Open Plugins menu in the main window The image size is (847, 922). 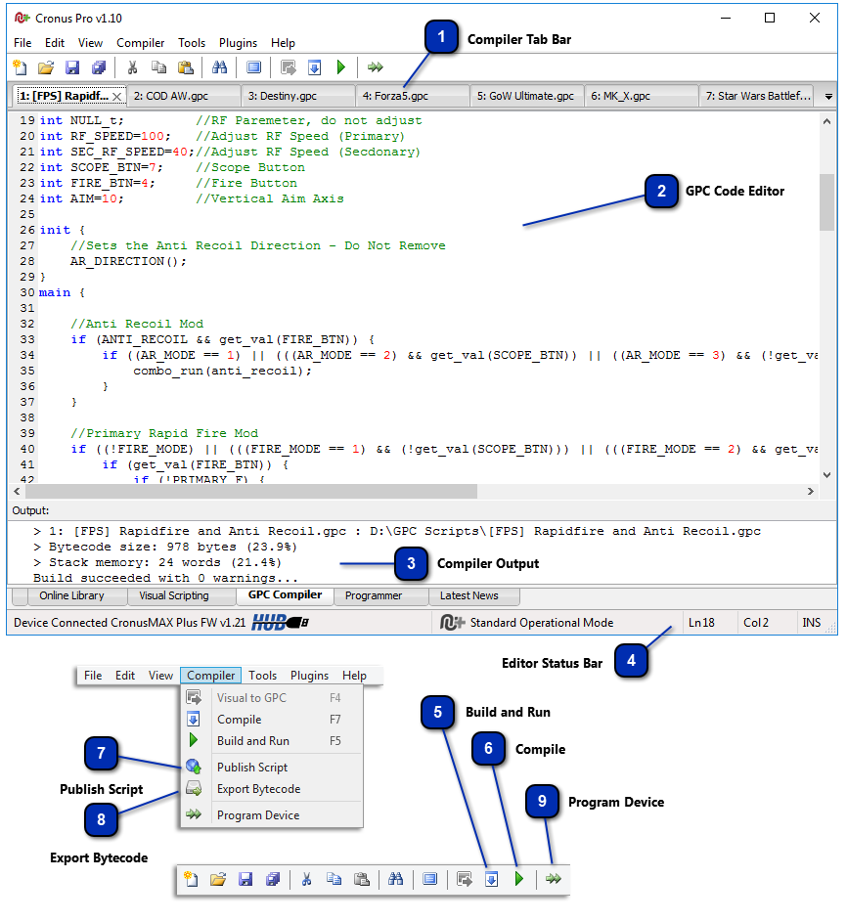point(239,43)
